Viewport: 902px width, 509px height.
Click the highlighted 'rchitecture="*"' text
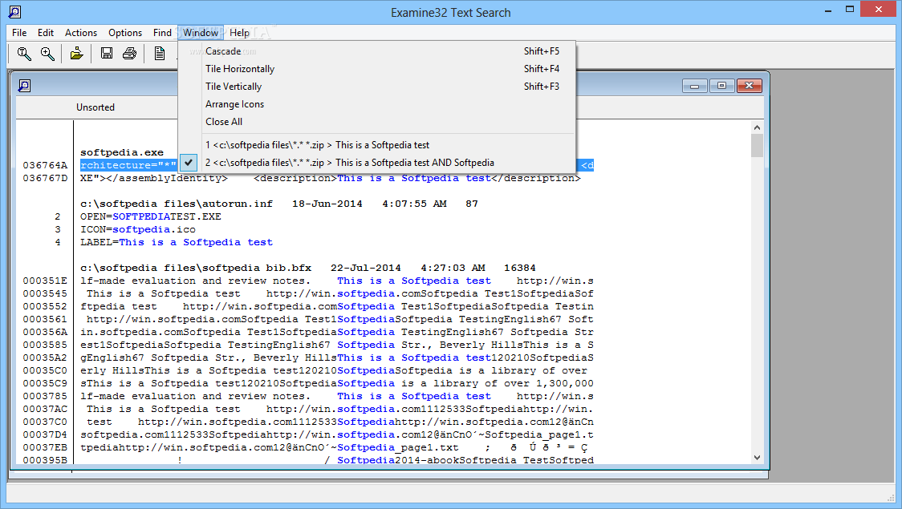(128, 165)
